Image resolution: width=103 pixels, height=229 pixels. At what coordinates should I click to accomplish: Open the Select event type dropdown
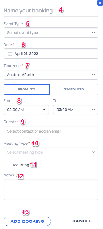click(x=51, y=33)
